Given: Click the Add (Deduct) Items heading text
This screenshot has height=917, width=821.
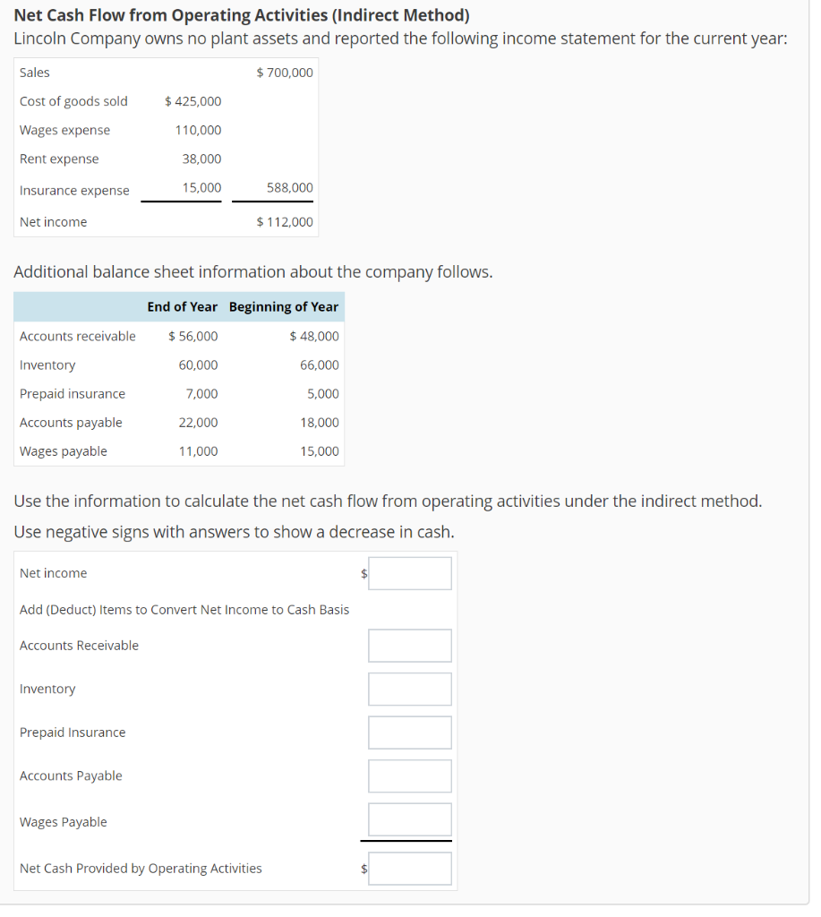Looking at the screenshot, I should (184, 608).
